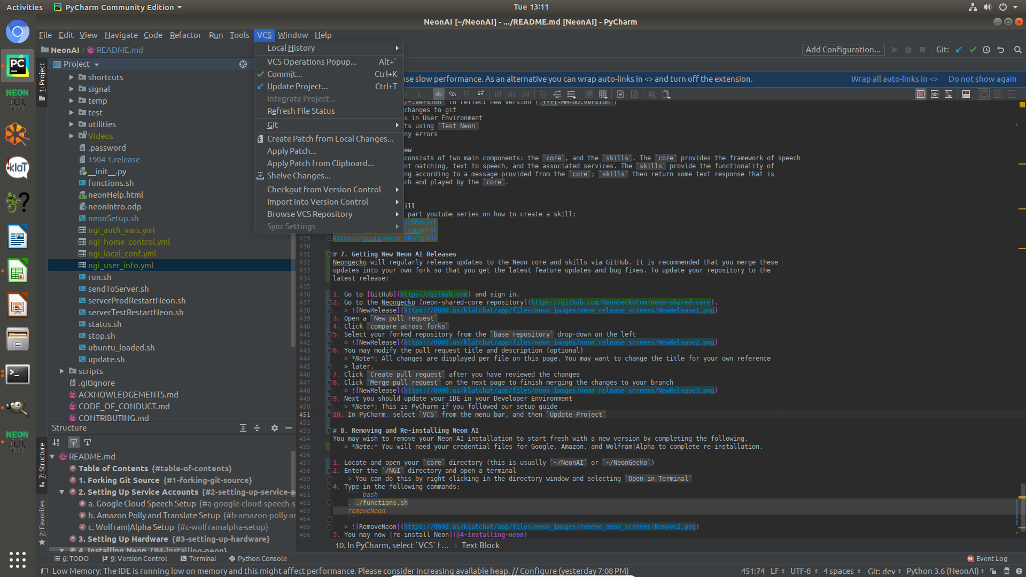Expand the signal folder

pos(71,89)
